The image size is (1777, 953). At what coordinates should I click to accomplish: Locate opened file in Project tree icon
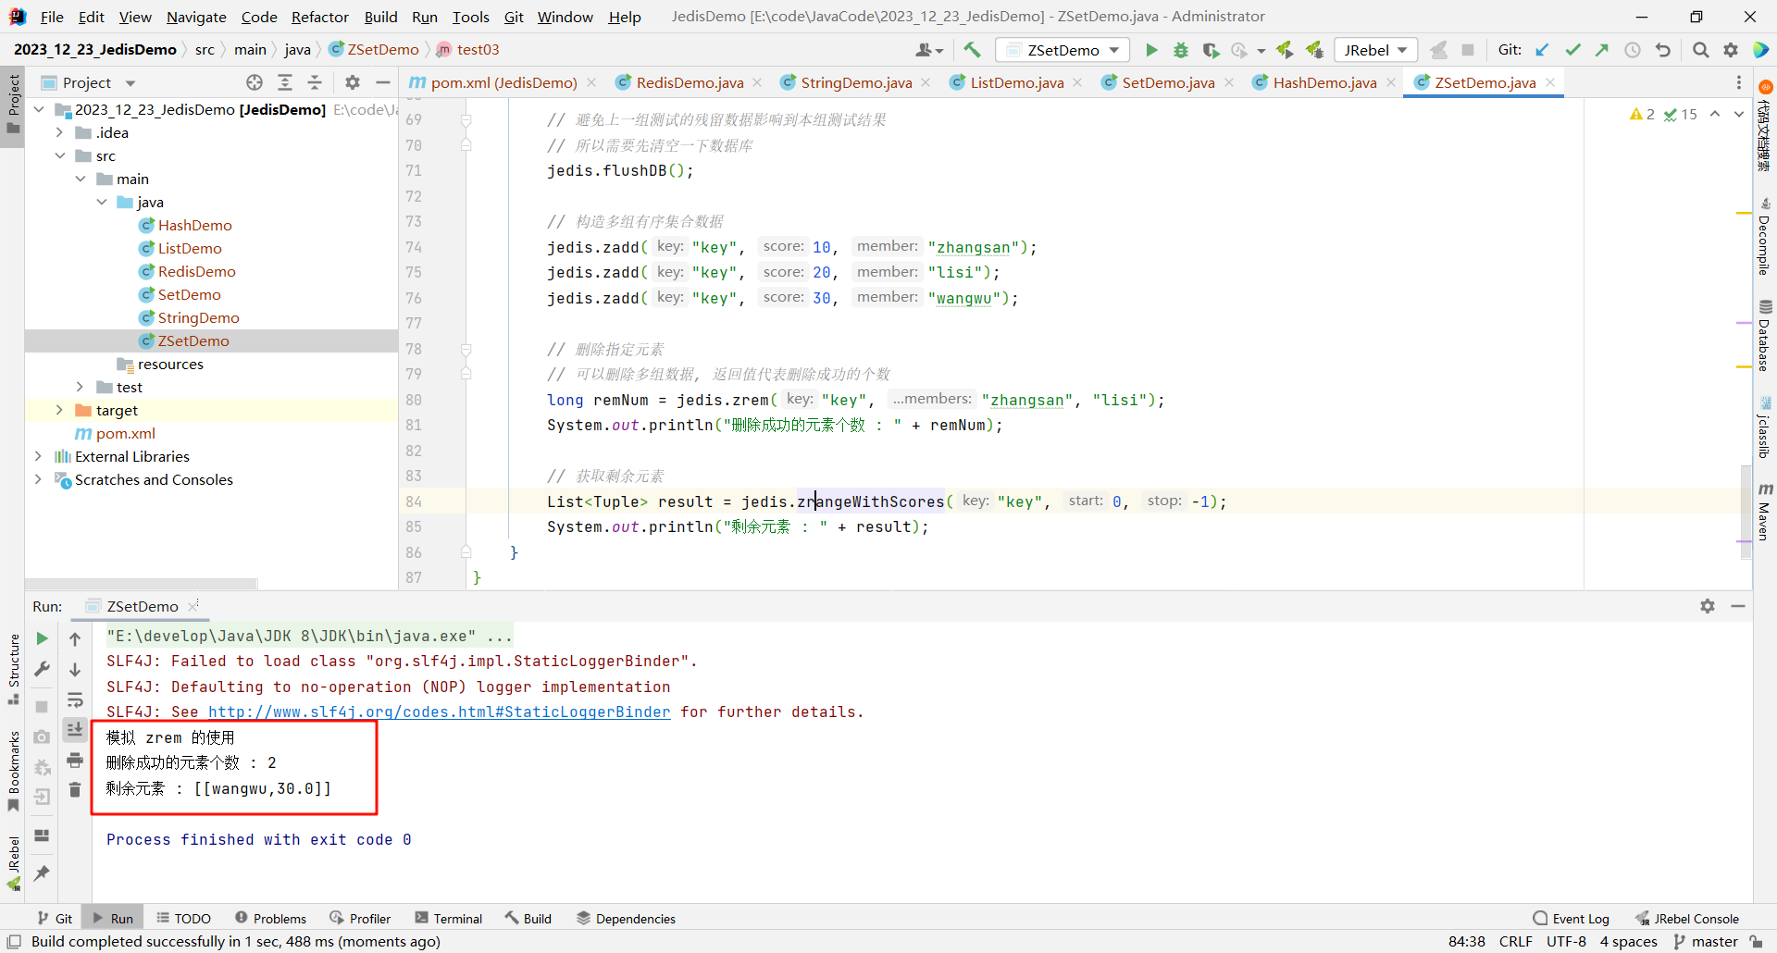[x=255, y=82]
